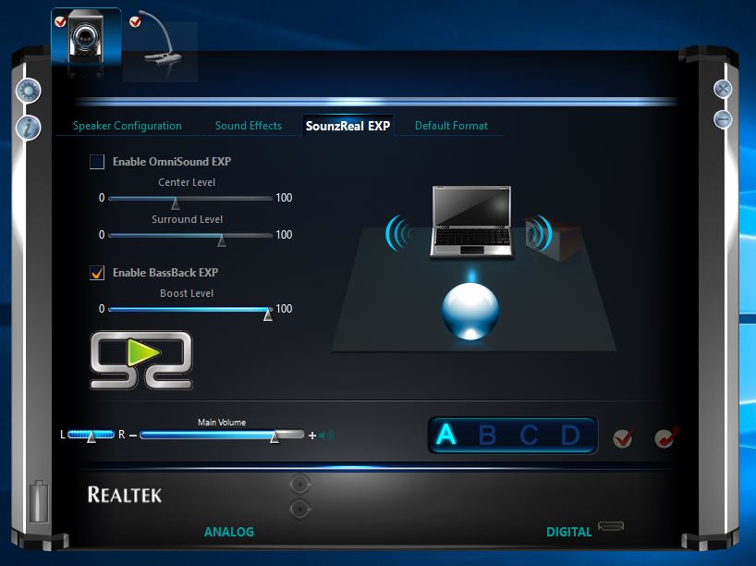Switch to Sound Effects tab
Image resolution: width=756 pixels, height=566 pixels.
249,126
